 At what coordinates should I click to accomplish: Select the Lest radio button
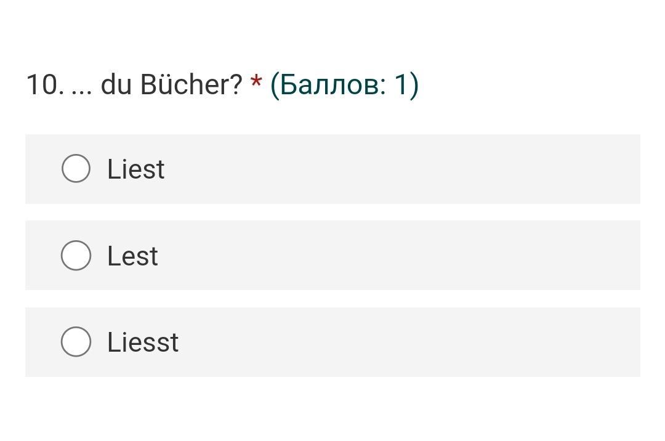point(76,255)
